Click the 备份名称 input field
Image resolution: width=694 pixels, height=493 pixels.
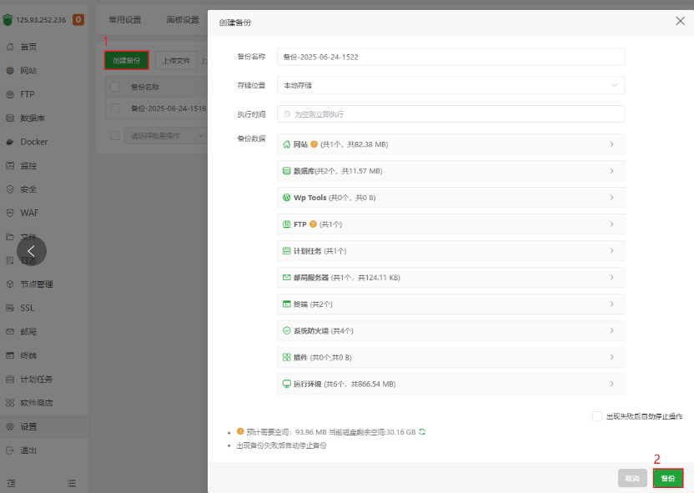click(450, 57)
